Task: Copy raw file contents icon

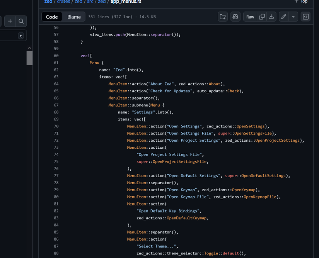Action: 262,17
